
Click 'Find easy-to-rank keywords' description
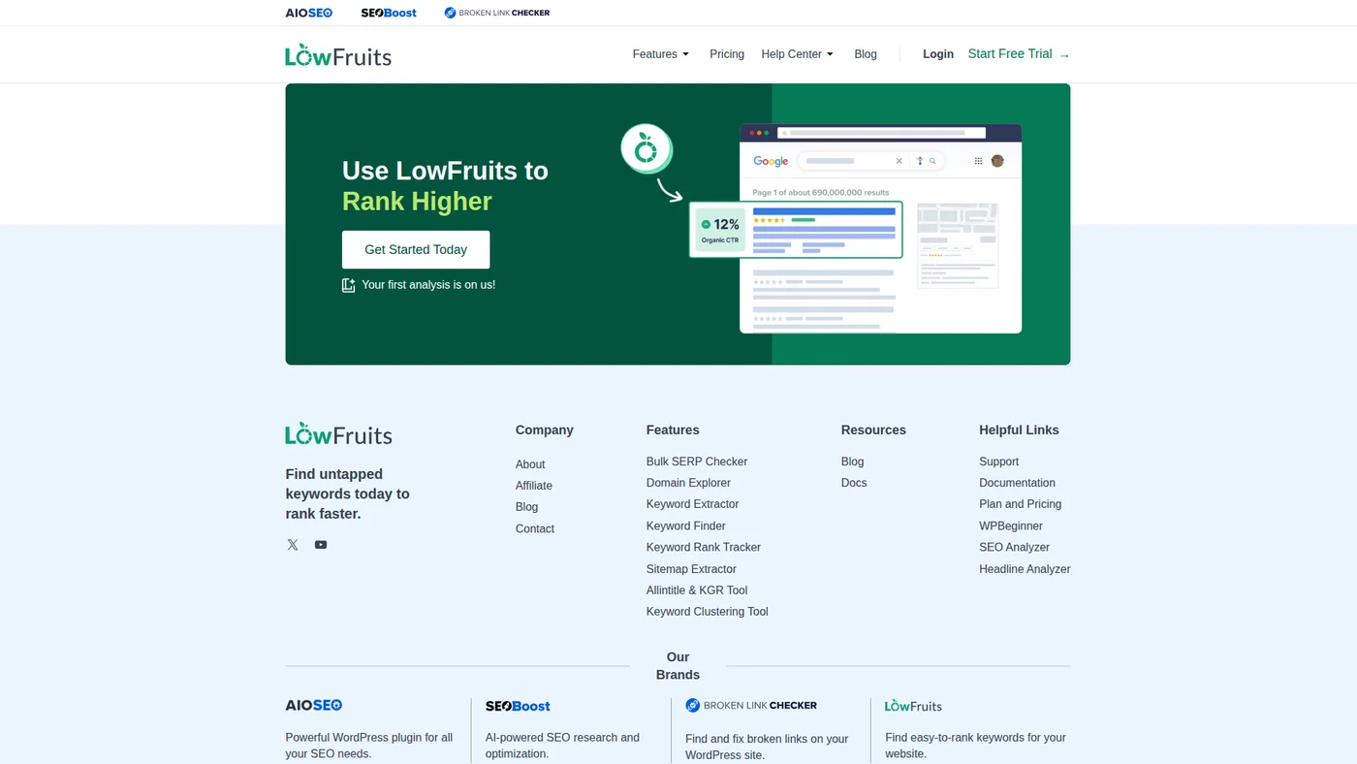975,746
